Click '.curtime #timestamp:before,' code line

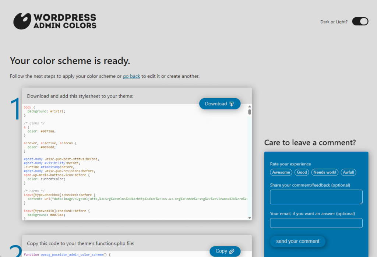pos(49,167)
